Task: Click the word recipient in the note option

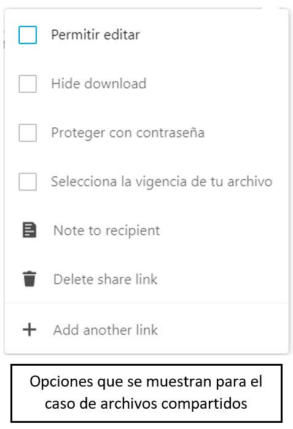Action: [x=133, y=231]
